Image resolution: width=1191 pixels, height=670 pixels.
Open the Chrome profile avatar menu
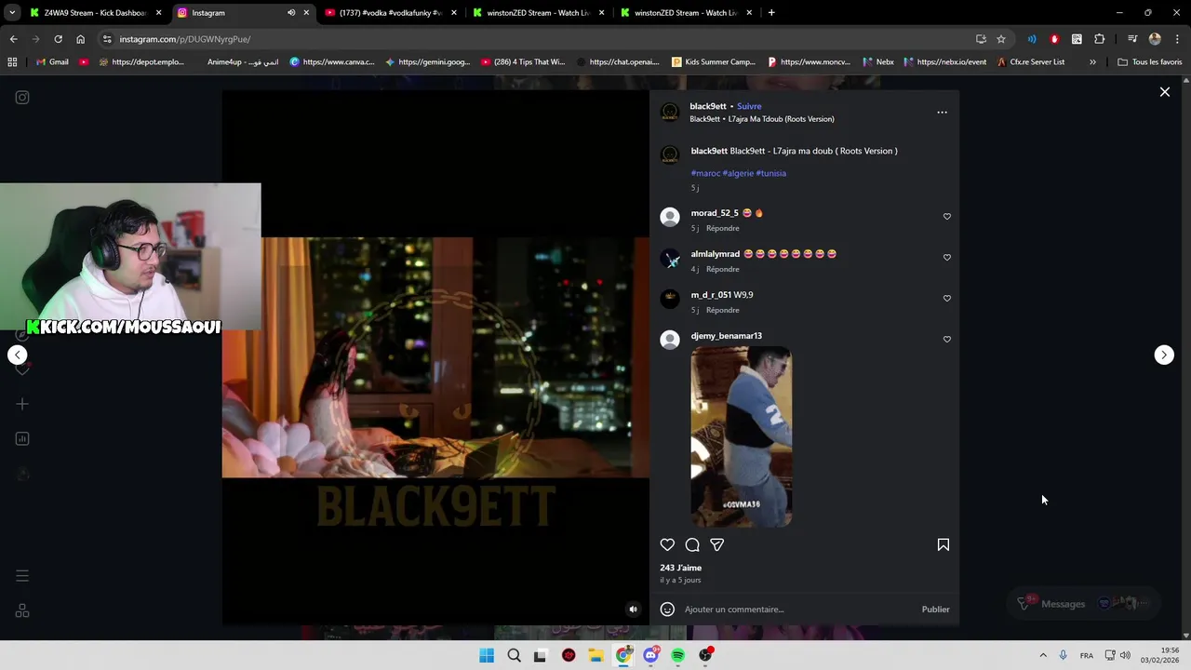coord(1155,39)
